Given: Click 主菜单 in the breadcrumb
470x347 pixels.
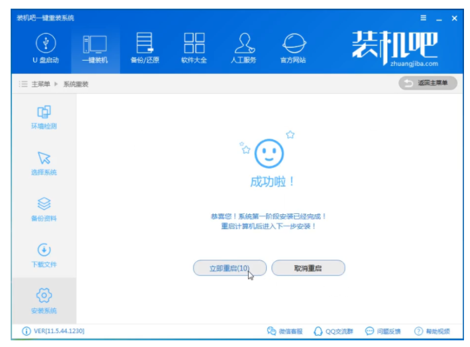Looking at the screenshot, I should point(41,84).
